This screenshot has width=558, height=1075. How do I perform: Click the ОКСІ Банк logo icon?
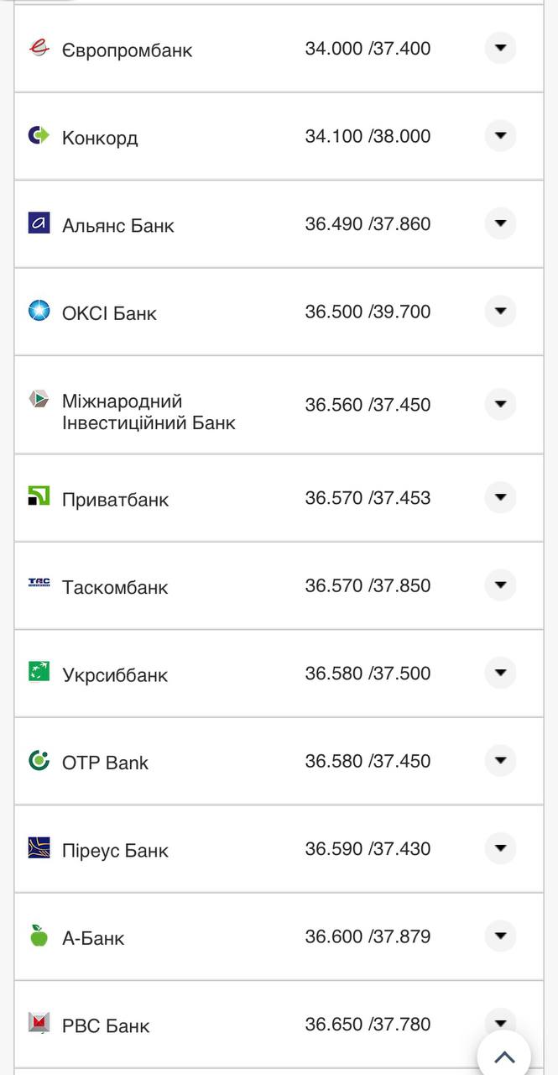click(x=39, y=311)
